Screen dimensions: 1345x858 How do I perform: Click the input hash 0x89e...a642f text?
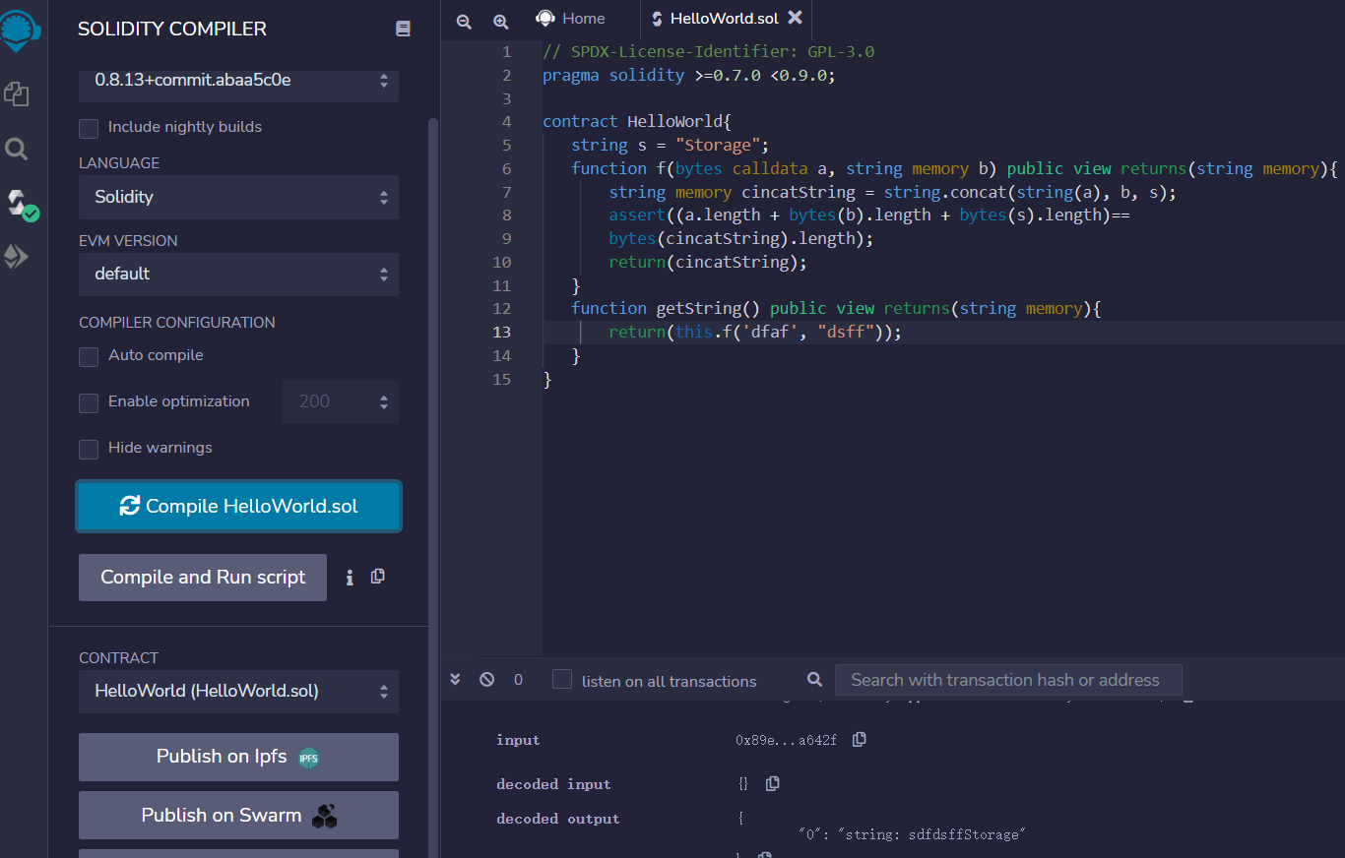(786, 740)
